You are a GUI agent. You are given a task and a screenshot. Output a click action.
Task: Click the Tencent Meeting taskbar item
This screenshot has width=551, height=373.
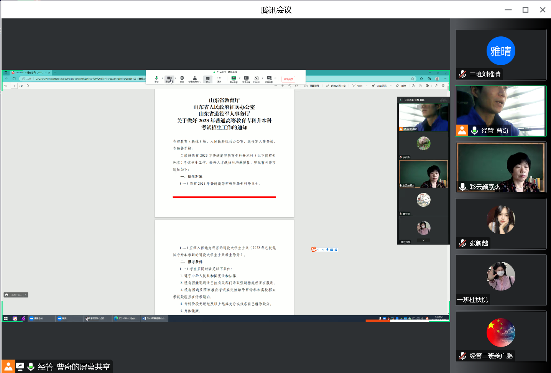tap(41, 319)
